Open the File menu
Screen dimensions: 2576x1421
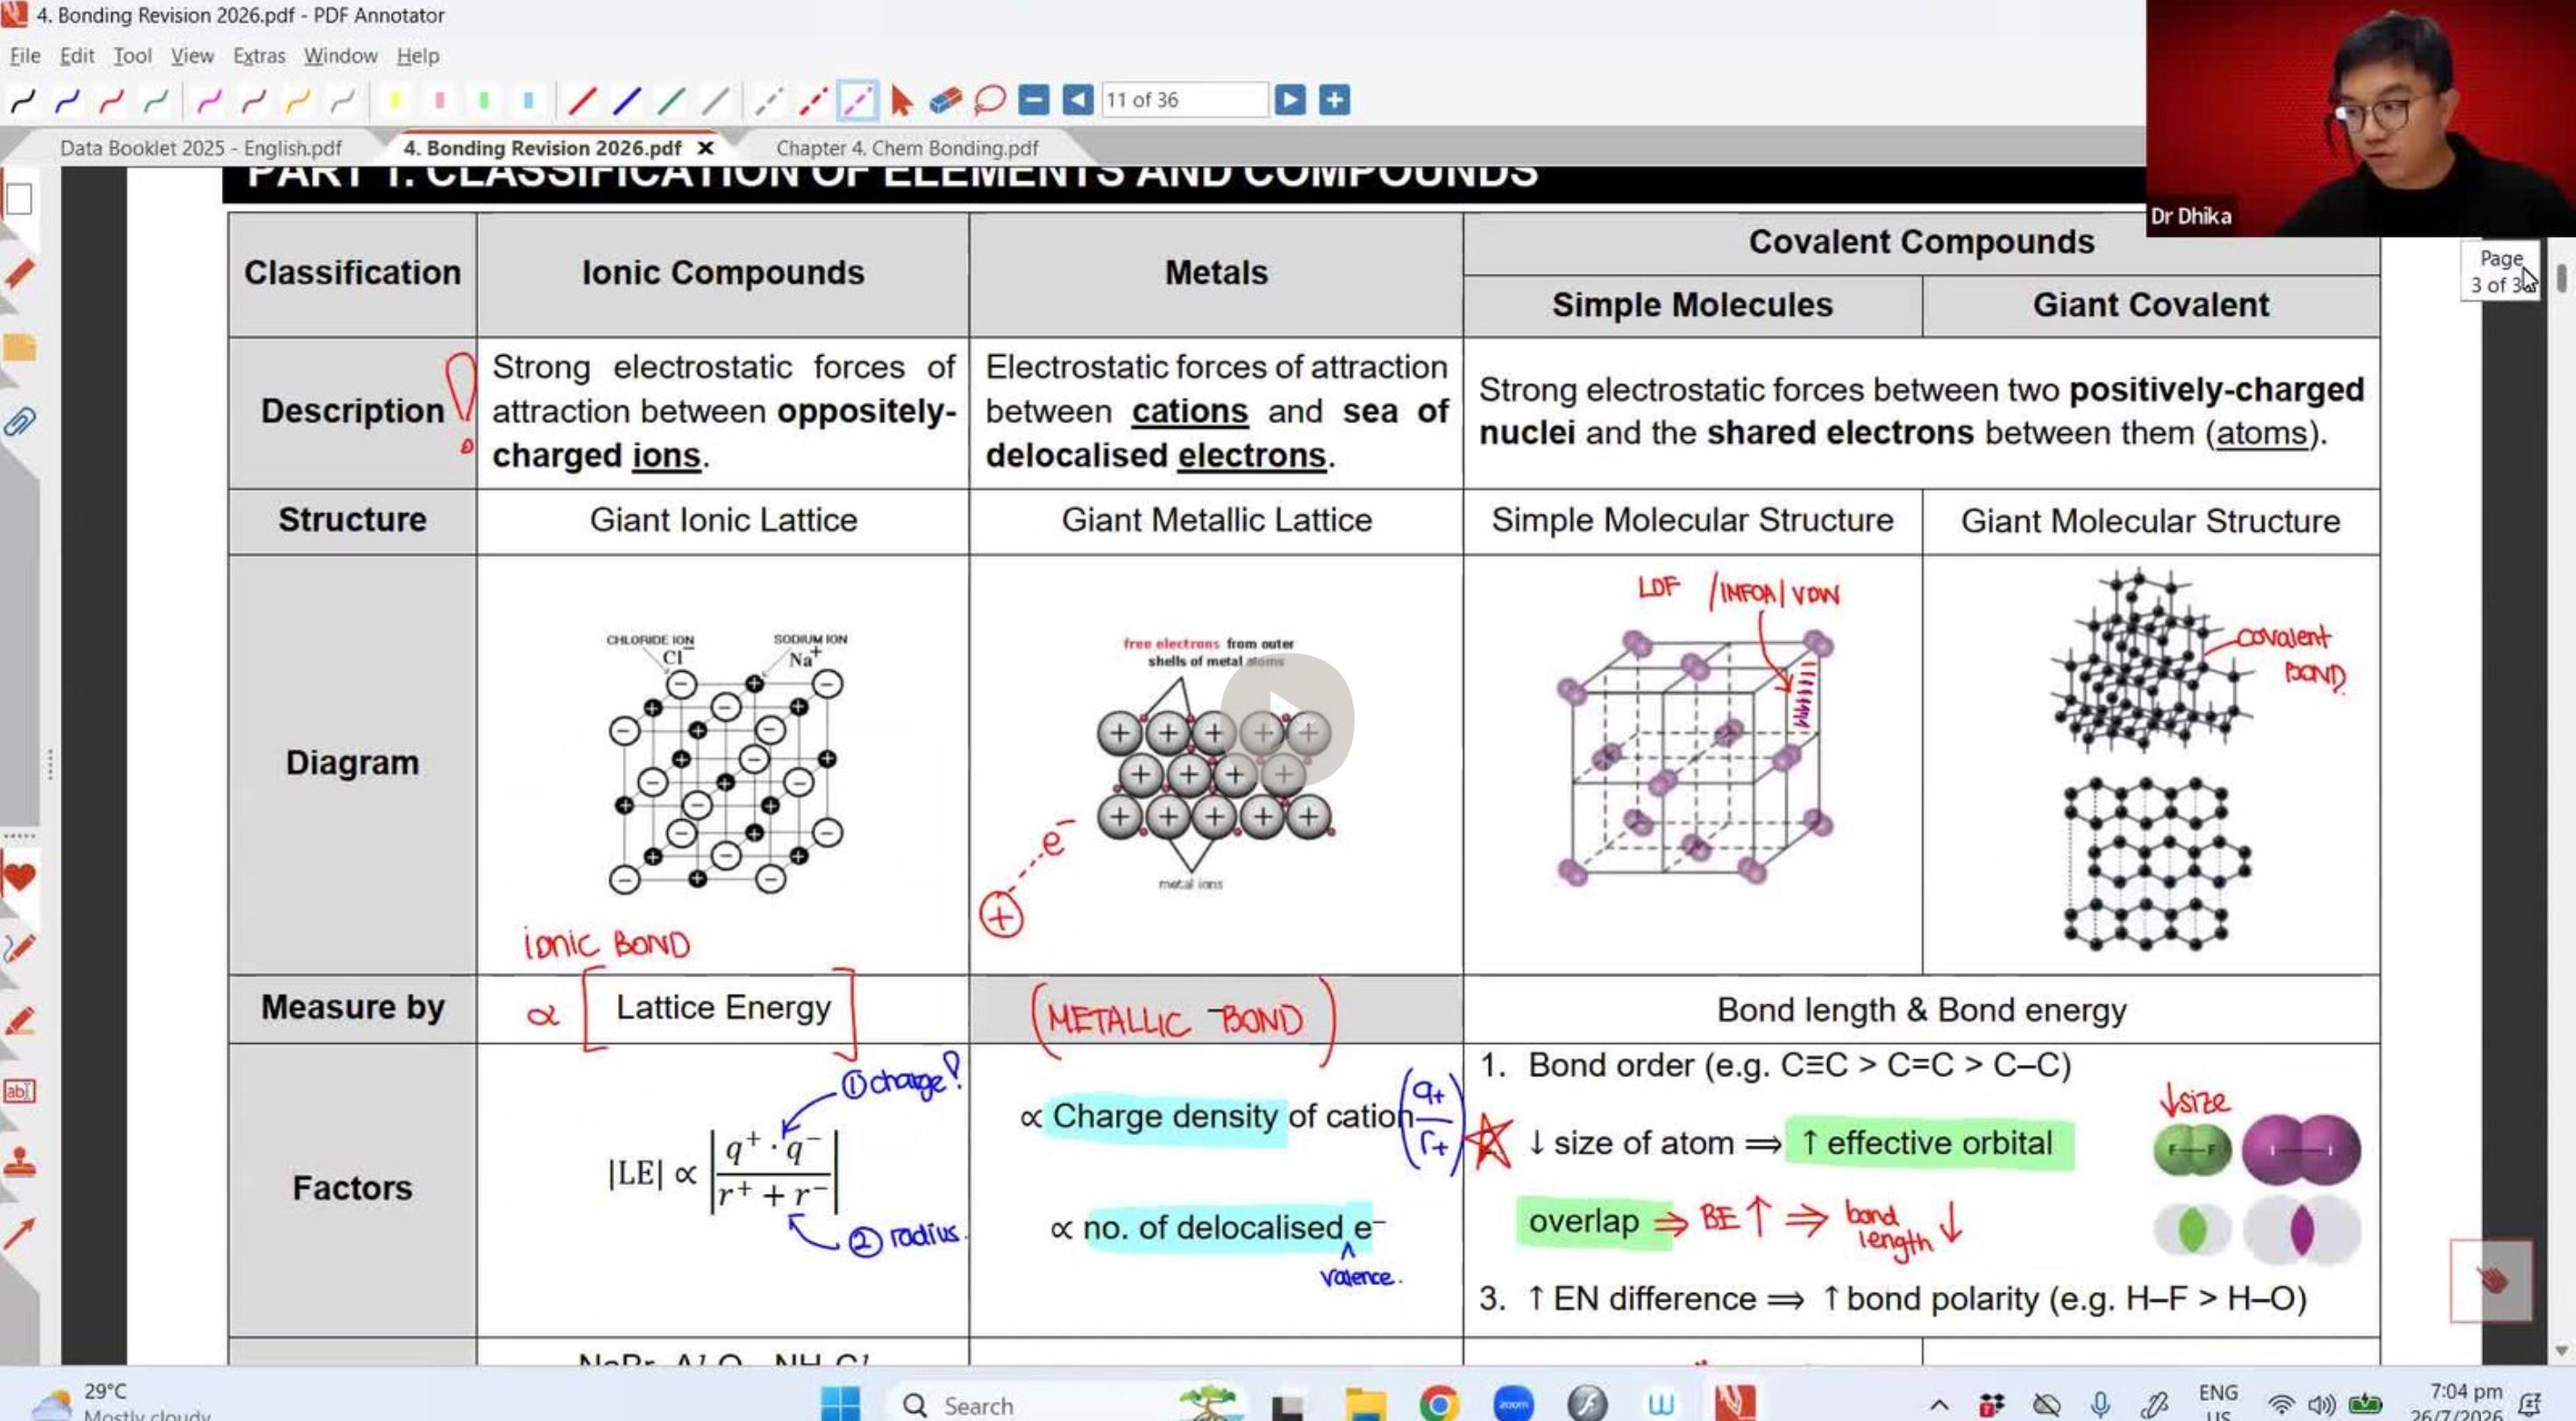tap(25, 56)
